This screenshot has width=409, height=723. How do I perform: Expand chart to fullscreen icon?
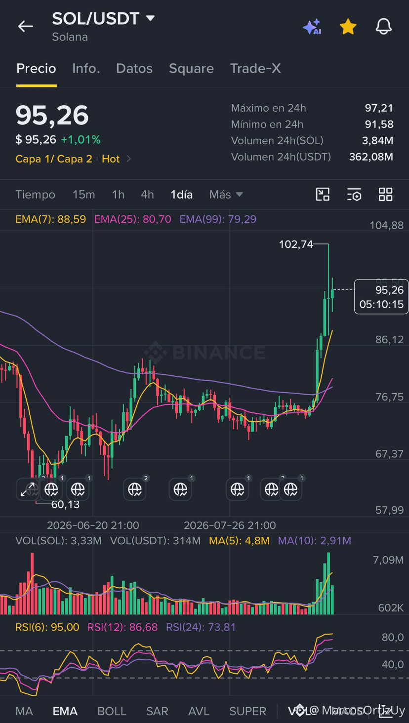point(27,490)
